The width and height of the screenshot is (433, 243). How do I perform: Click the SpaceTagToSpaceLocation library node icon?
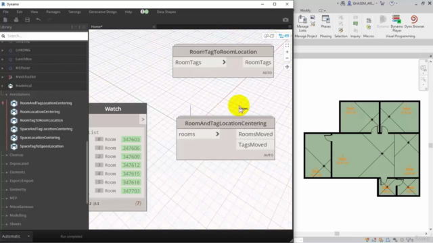[14, 146]
